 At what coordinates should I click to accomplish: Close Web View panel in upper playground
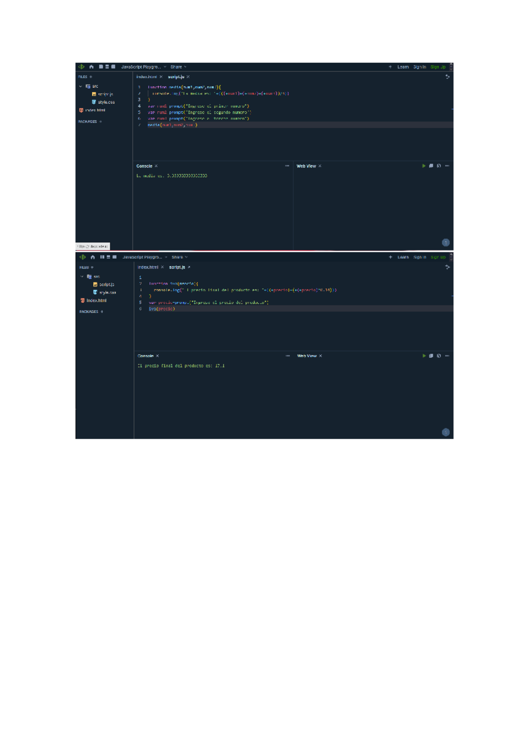click(320, 166)
